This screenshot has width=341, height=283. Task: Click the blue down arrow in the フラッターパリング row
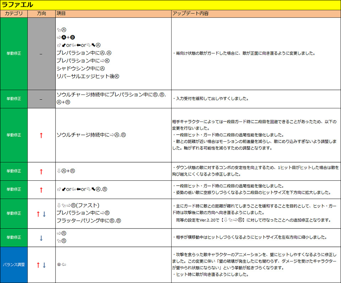click(44, 214)
